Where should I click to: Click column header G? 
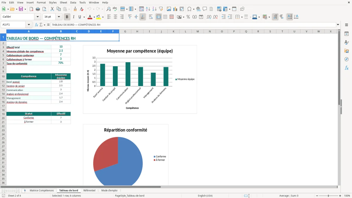tap(125, 31)
